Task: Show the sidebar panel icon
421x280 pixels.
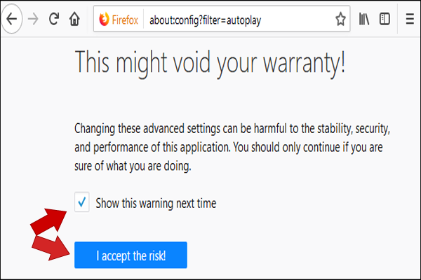Action: pos(385,20)
